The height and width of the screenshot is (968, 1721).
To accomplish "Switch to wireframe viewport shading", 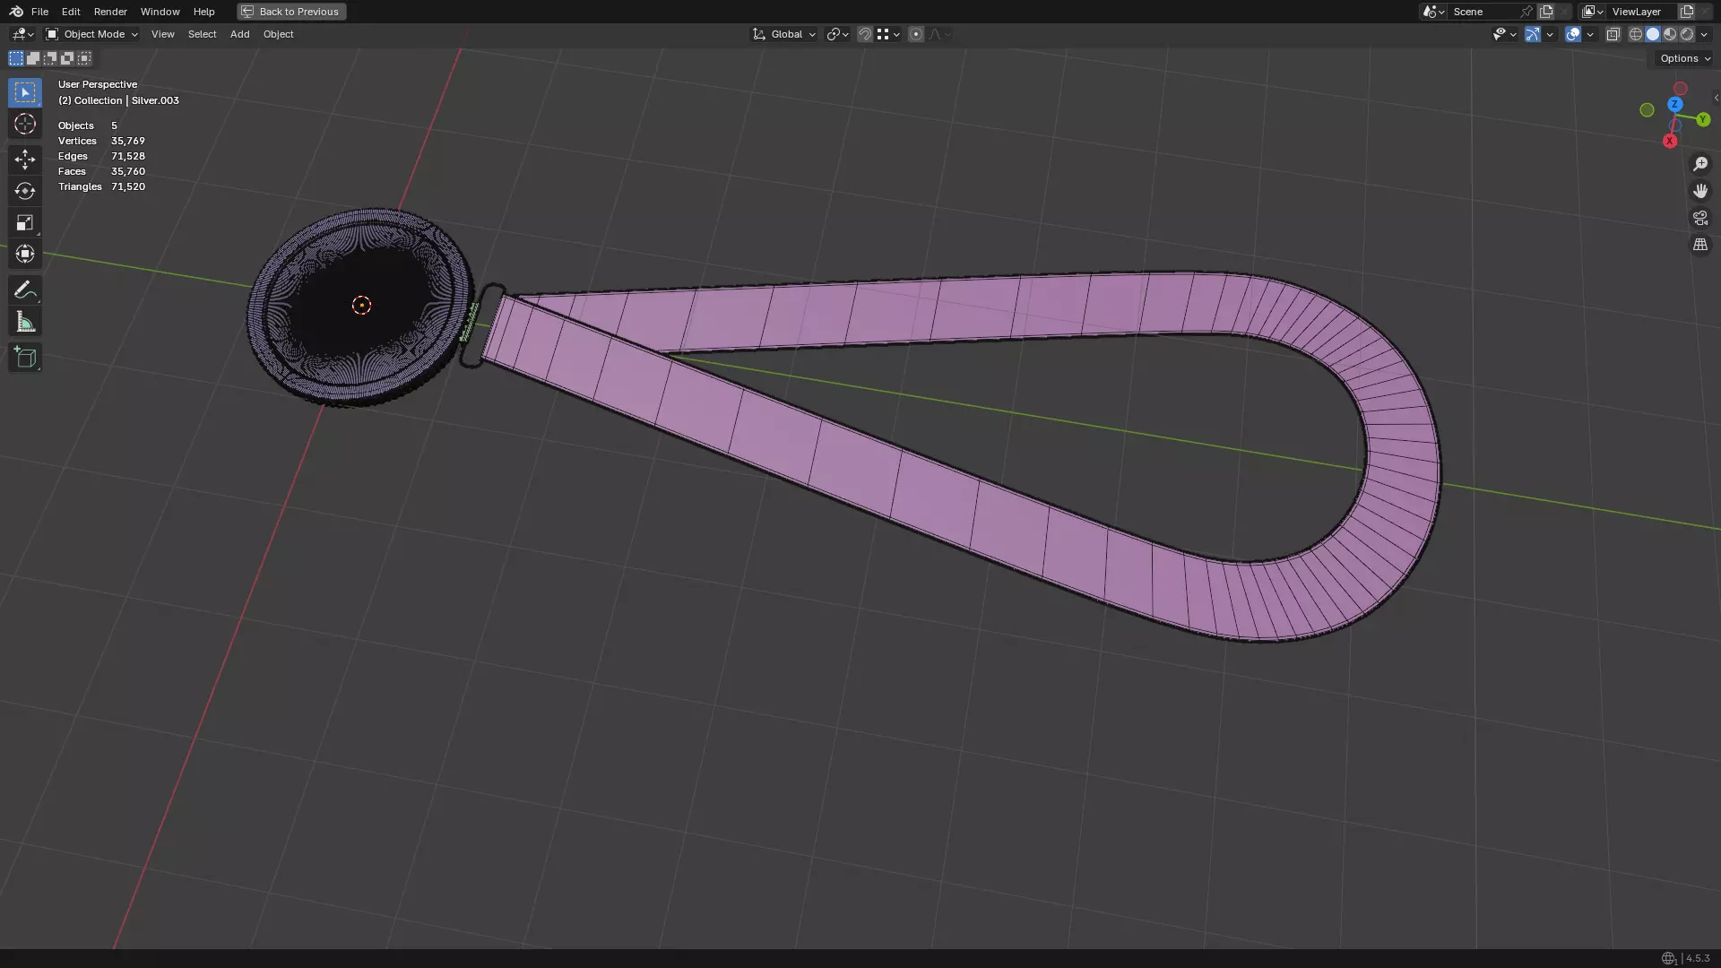I will pyautogui.click(x=1635, y=34).
